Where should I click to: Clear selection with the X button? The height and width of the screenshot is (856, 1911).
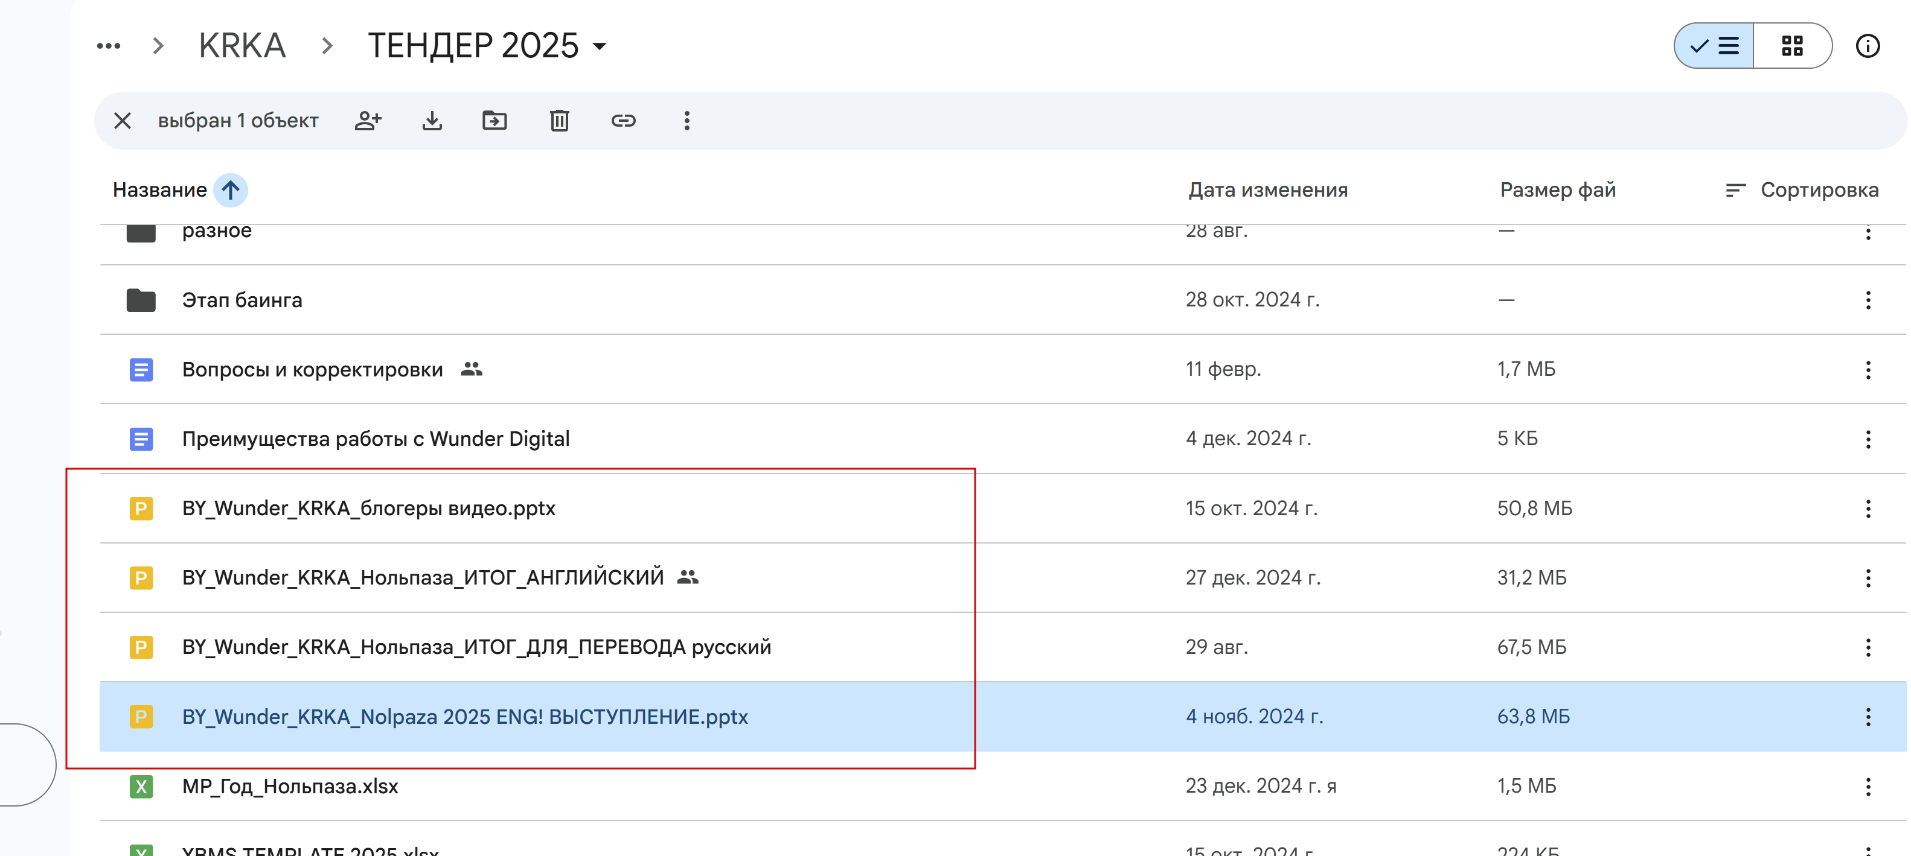[123, 121]
